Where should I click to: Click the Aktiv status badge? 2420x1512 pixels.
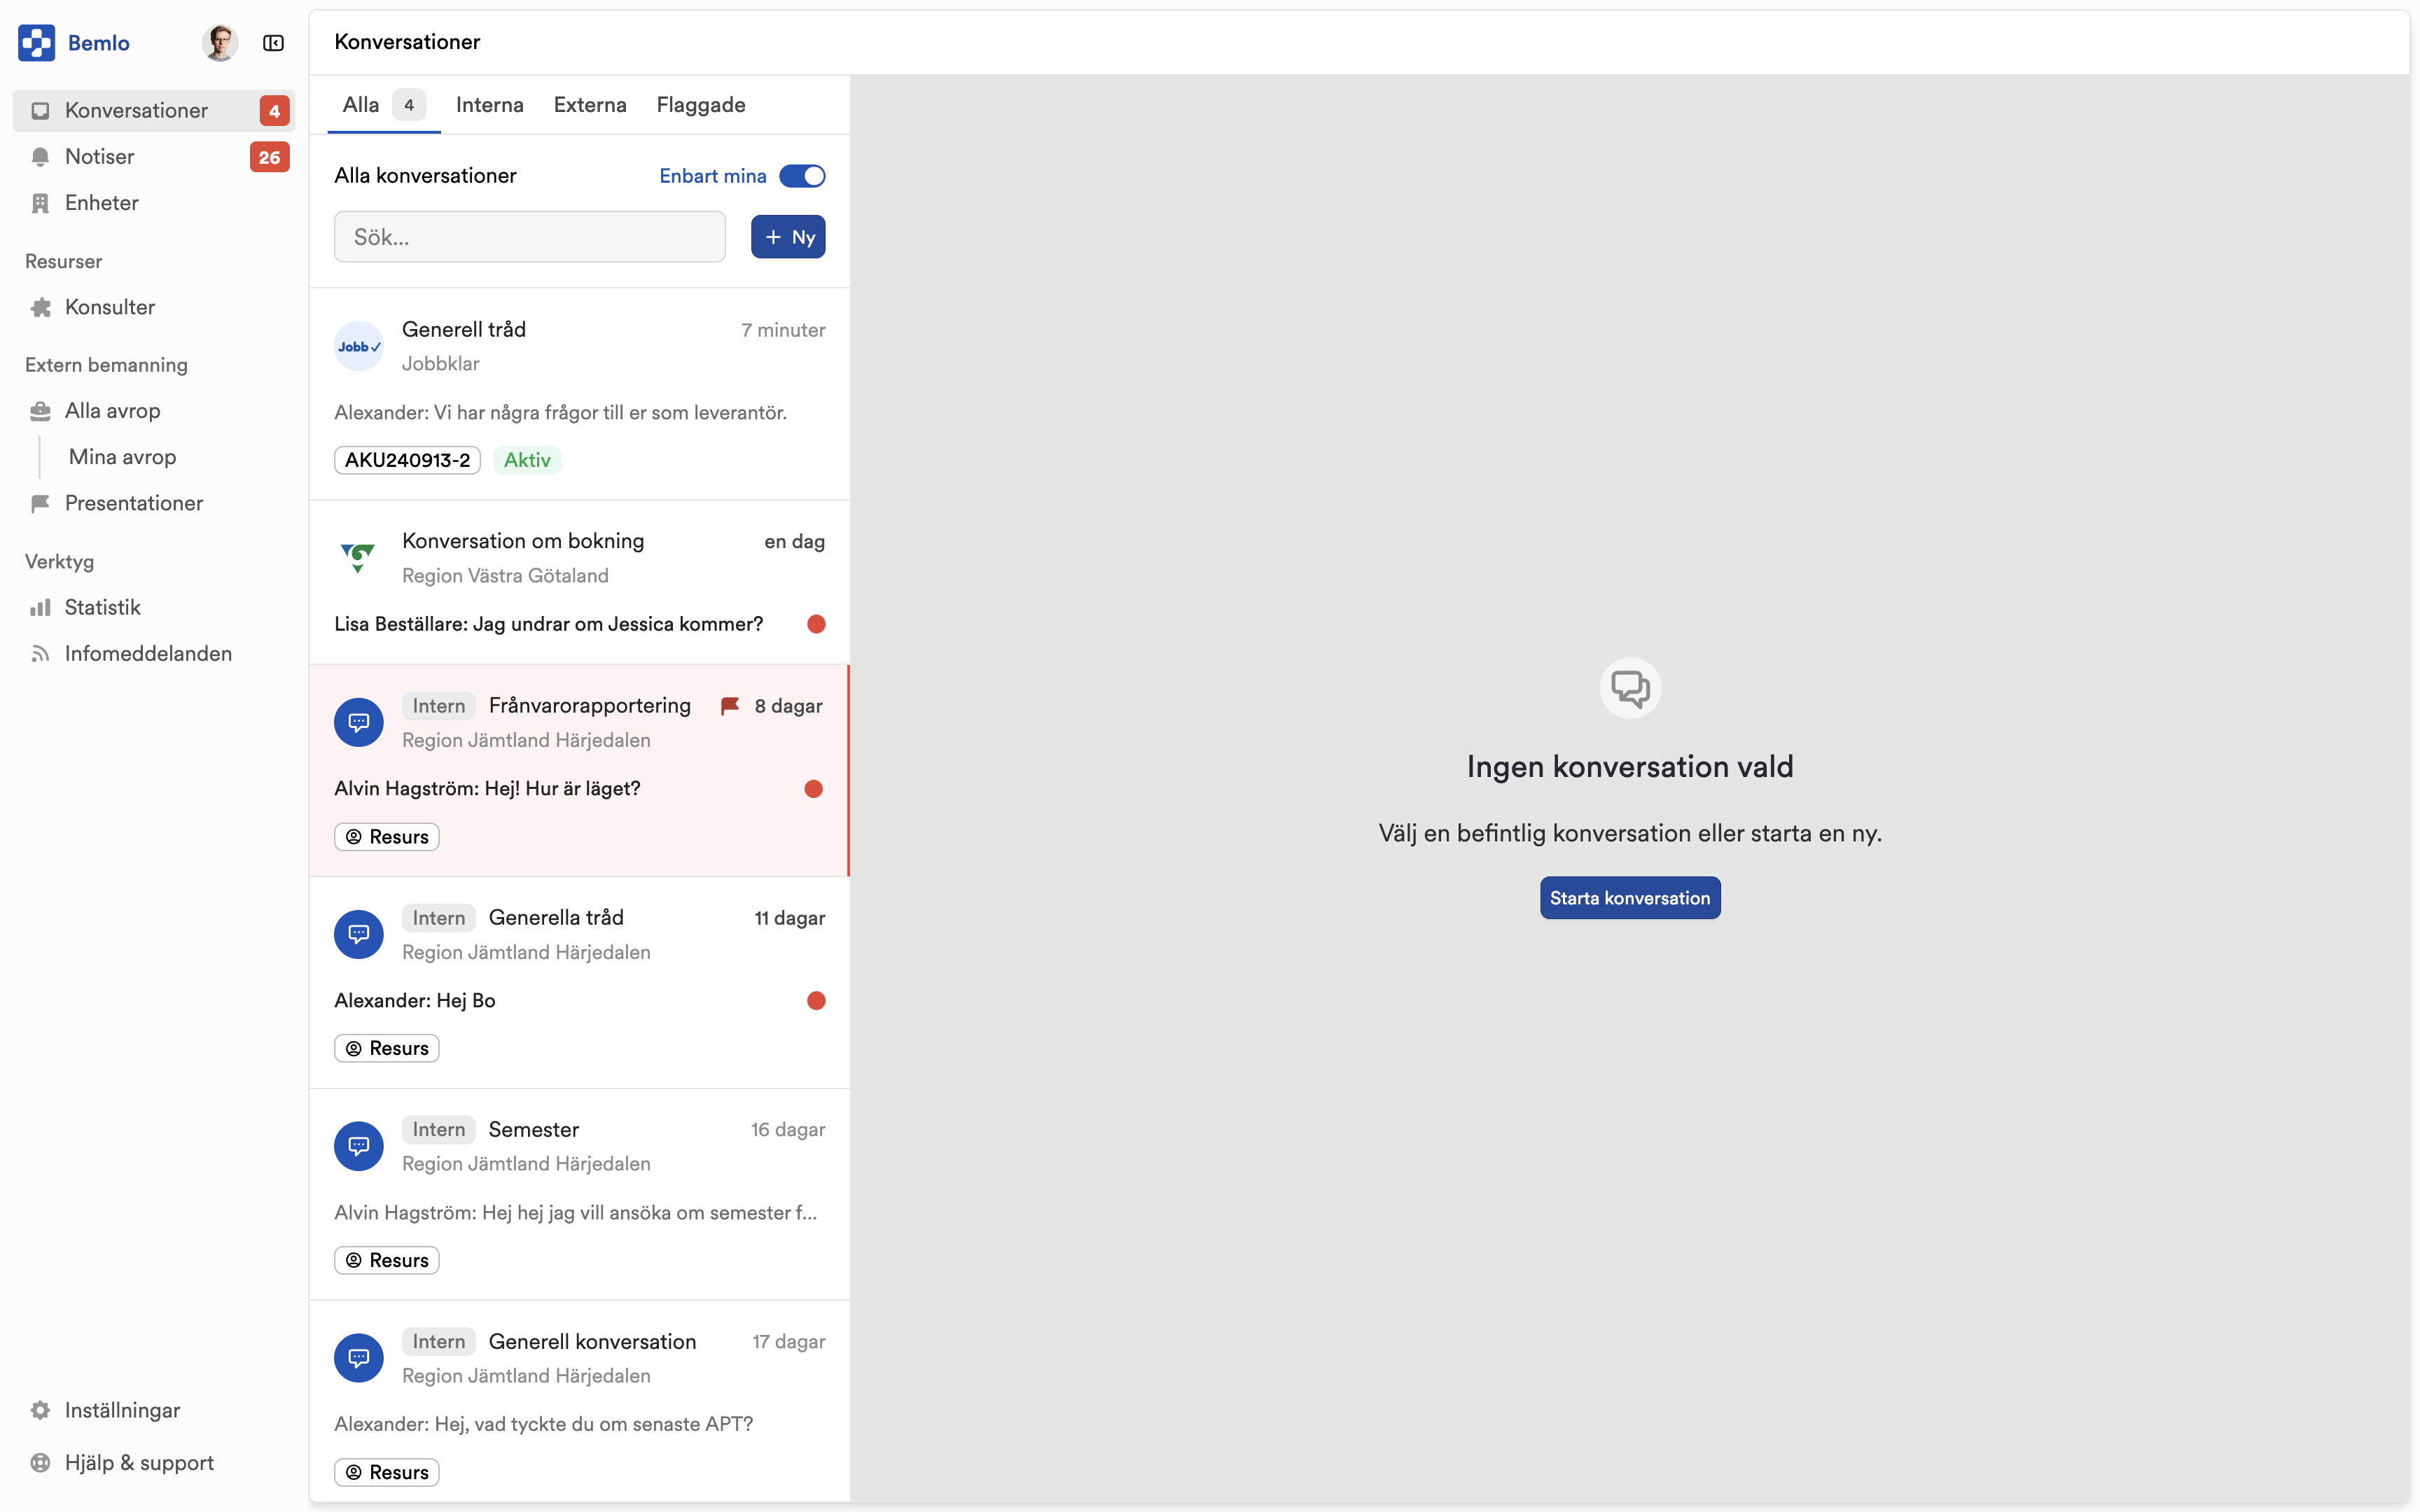527,460
